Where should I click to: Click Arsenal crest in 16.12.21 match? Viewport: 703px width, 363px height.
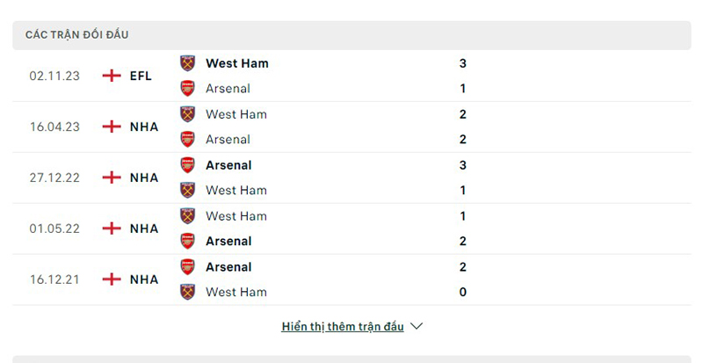click(x=187, y=267)
